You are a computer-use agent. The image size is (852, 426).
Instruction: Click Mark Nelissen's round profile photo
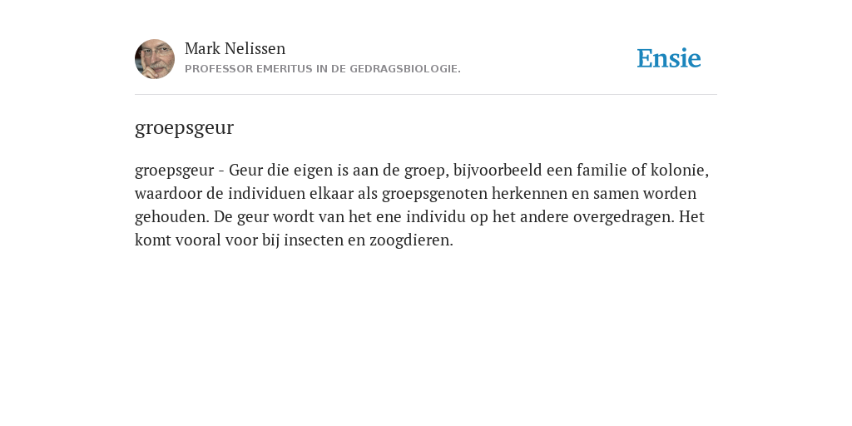click(x=155, y=59)
